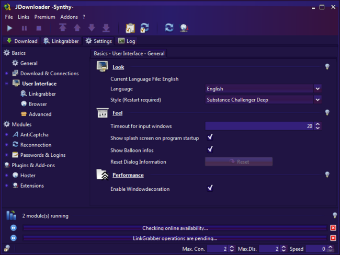The height and width of the screenshot is (255, 340).
Task: Switch to the Log tab
Action: pyautogui.click(x=127, y=41)
